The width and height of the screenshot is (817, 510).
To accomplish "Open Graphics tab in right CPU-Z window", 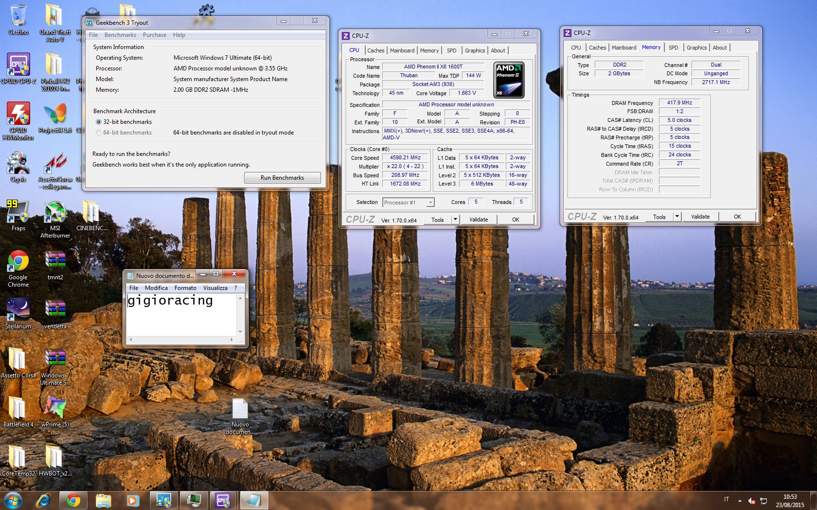I will click(x=696, y=48).
